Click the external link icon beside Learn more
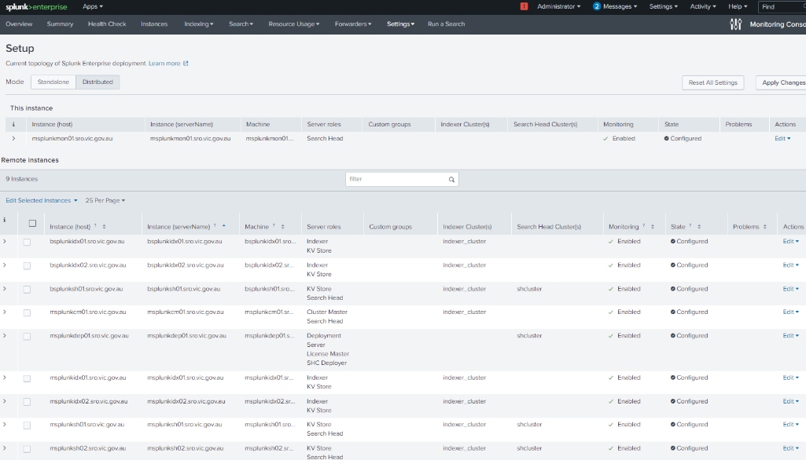806x460 pixels. [186, 64]
